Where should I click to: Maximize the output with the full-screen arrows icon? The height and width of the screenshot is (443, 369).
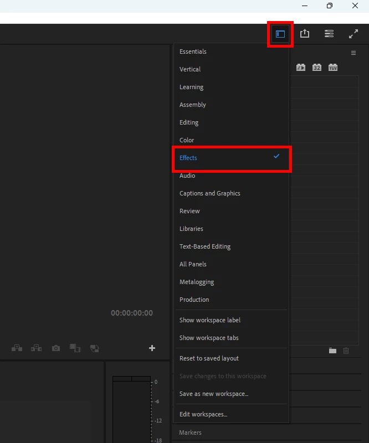[353, 34]
